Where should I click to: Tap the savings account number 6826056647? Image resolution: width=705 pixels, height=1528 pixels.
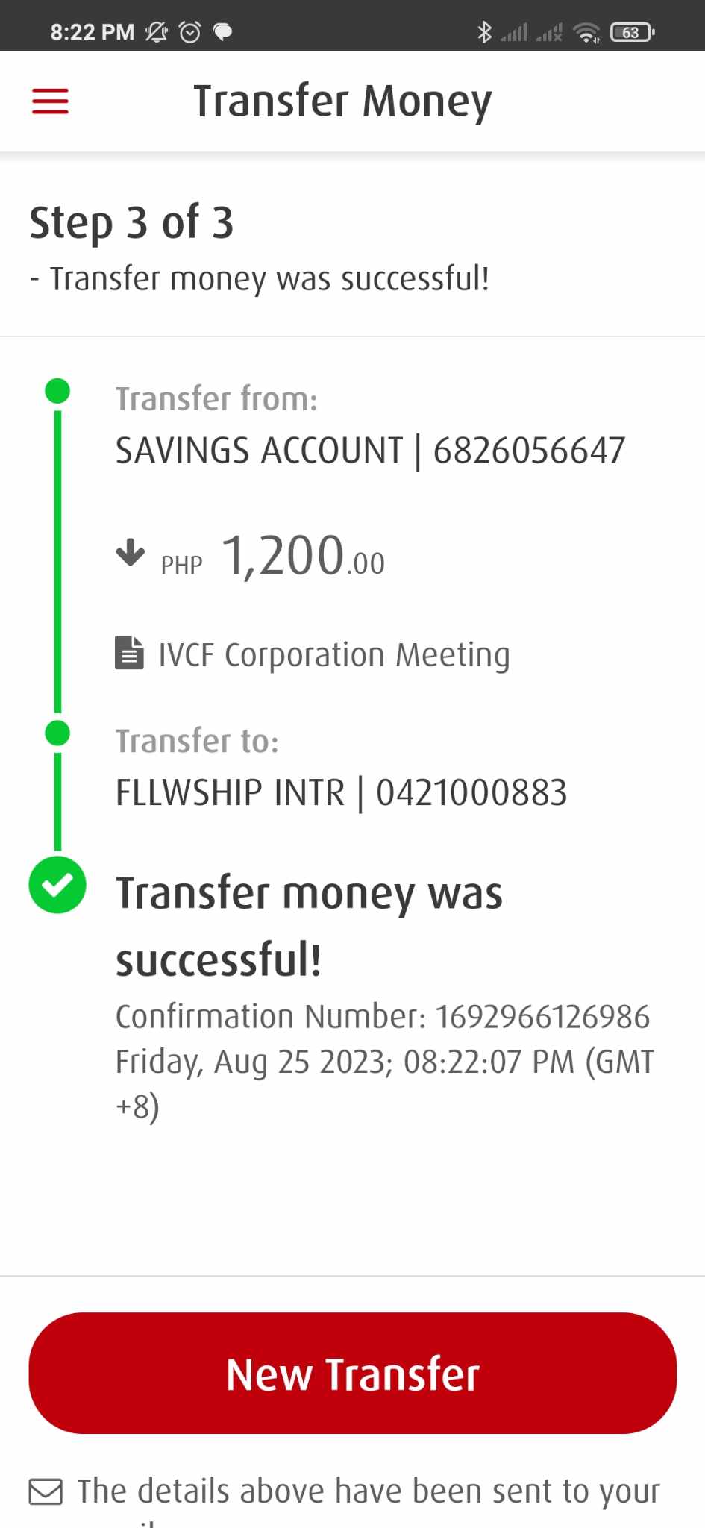(x=529, y=451)
